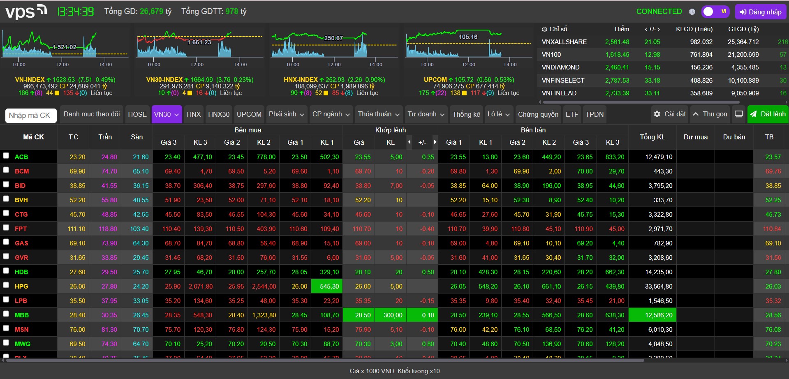Image resolution: width=789 pixels, height=379 pixels.
Task: Switch to the HNX30 tab
Action: (x=219, y=114)
